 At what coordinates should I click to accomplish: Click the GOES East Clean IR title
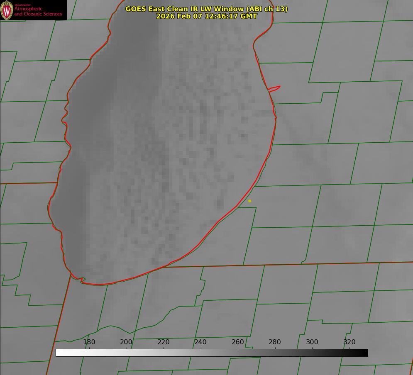pos(207,9)
